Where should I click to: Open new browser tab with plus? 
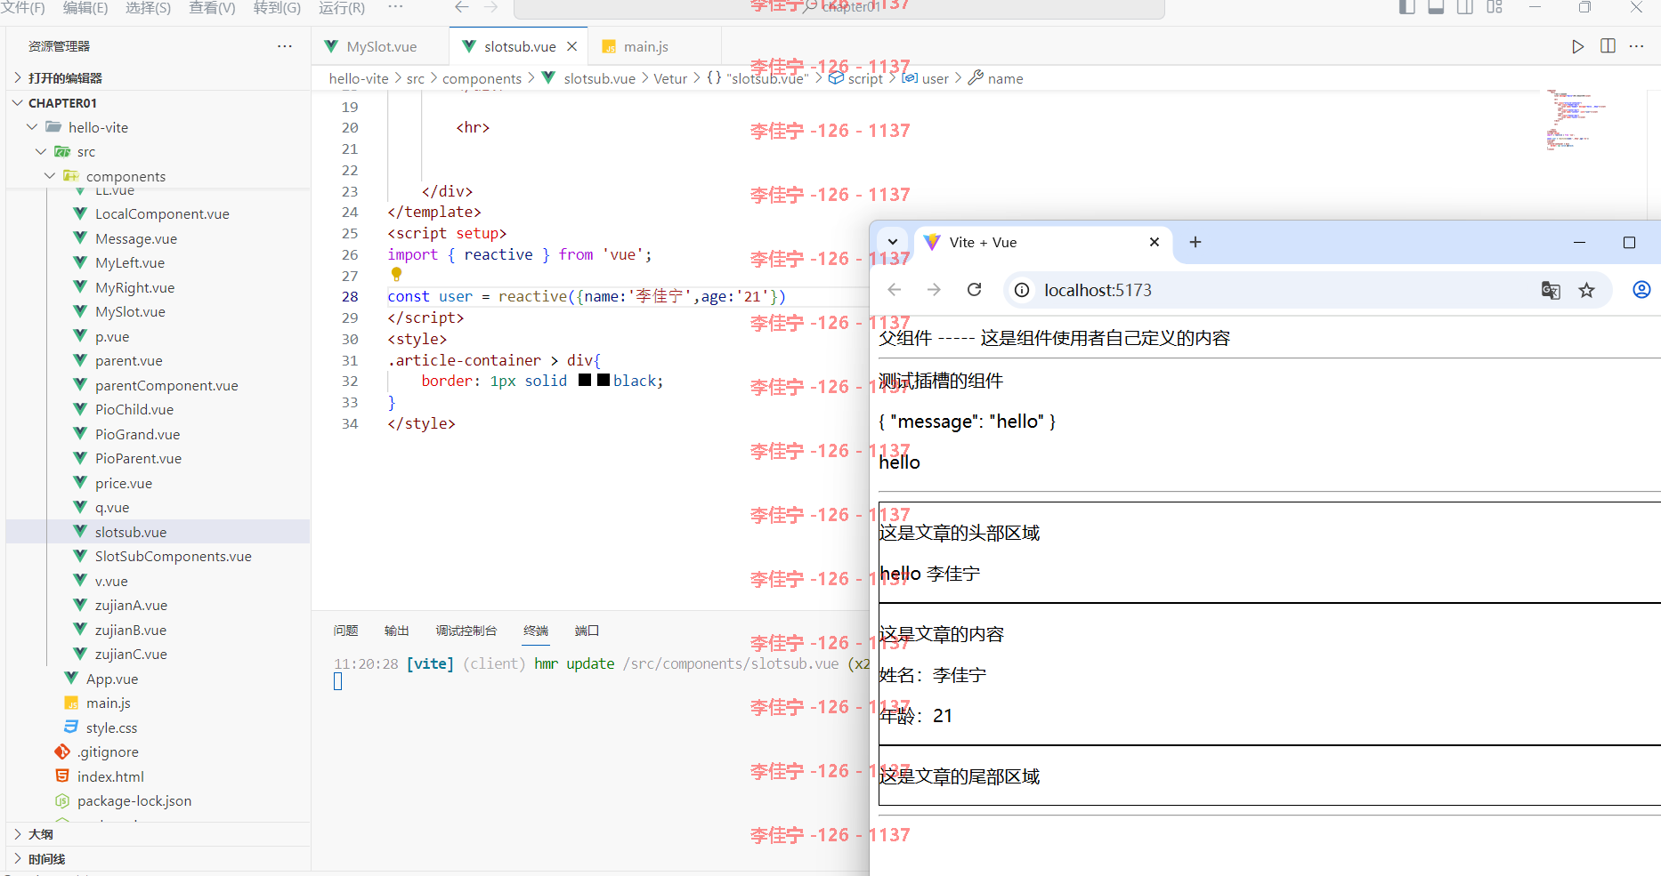pyautogui.click(x=1195, y=242)
